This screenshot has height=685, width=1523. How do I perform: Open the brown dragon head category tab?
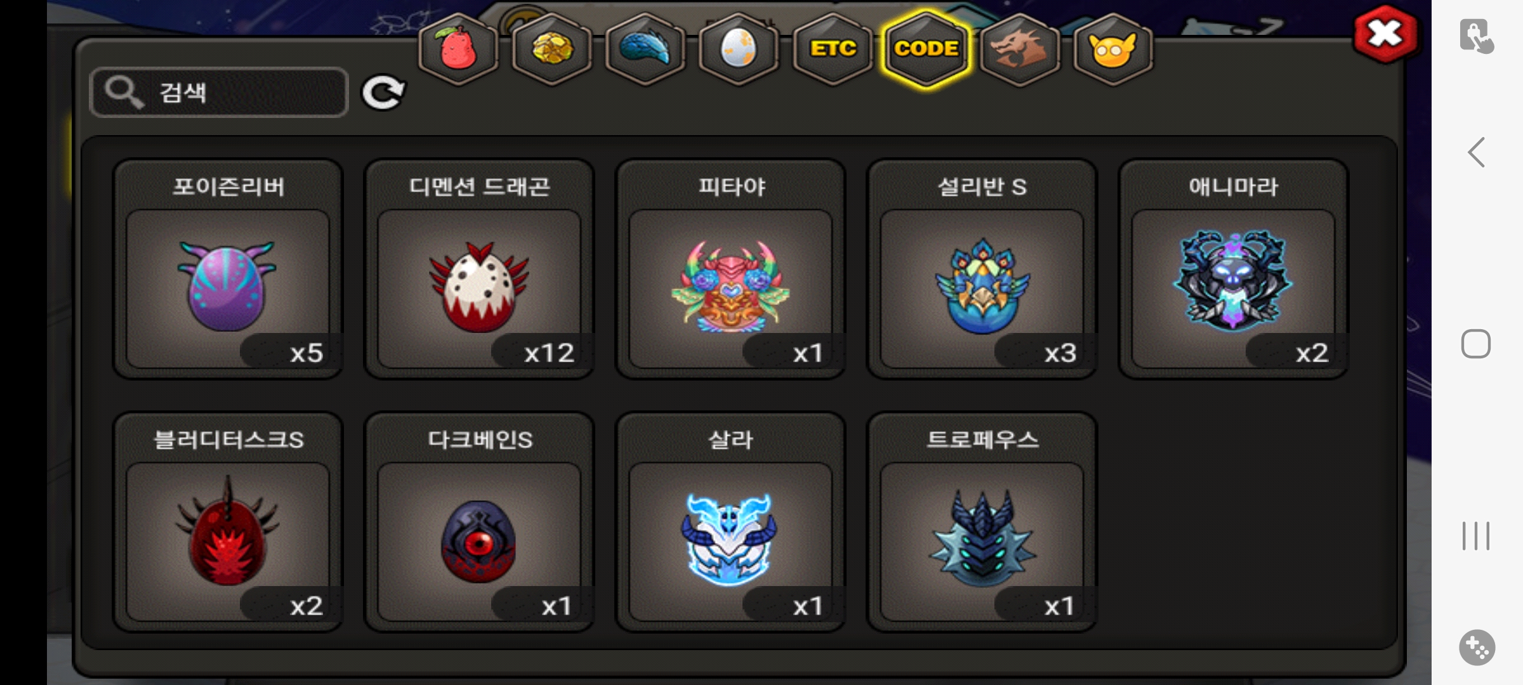[x=1020, y=49]
